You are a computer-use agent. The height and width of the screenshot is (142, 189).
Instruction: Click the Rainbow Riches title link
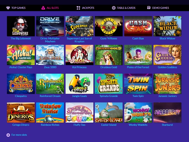pyautogui.click(x=50, y=125)
